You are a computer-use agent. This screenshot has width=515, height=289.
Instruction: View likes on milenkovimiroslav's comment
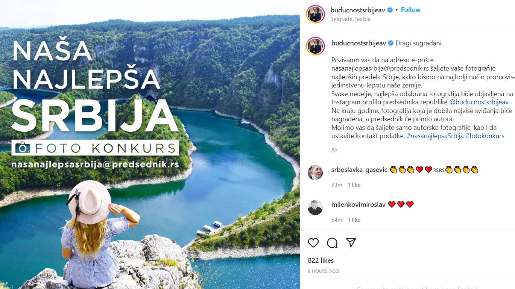click(x=354, y=220)
